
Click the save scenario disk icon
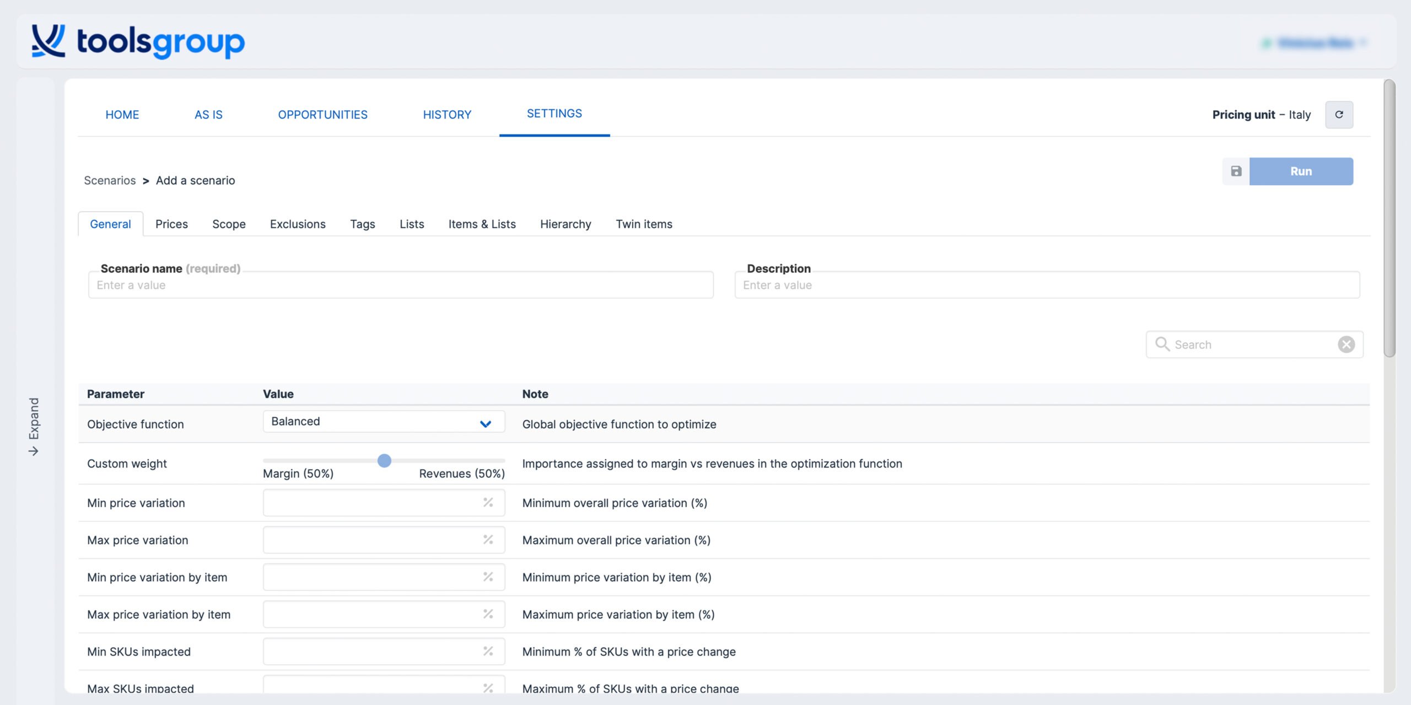coord(1236,171)
